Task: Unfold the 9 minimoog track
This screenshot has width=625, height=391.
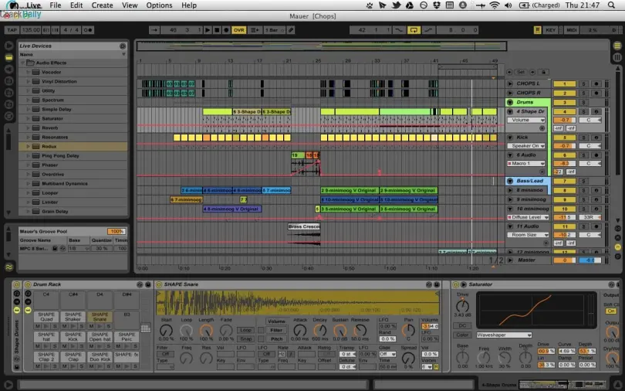Action: 510,199
